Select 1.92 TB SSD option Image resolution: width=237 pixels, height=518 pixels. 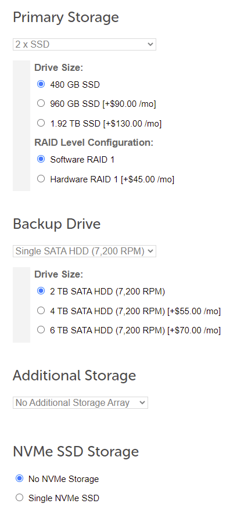pyautogui.click(x=41, y=123)
